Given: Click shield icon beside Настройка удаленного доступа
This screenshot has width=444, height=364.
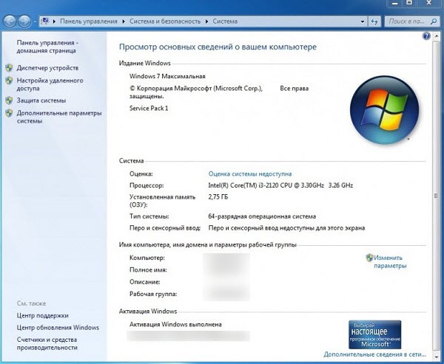Looking at the screenshot, I should 9,80.
